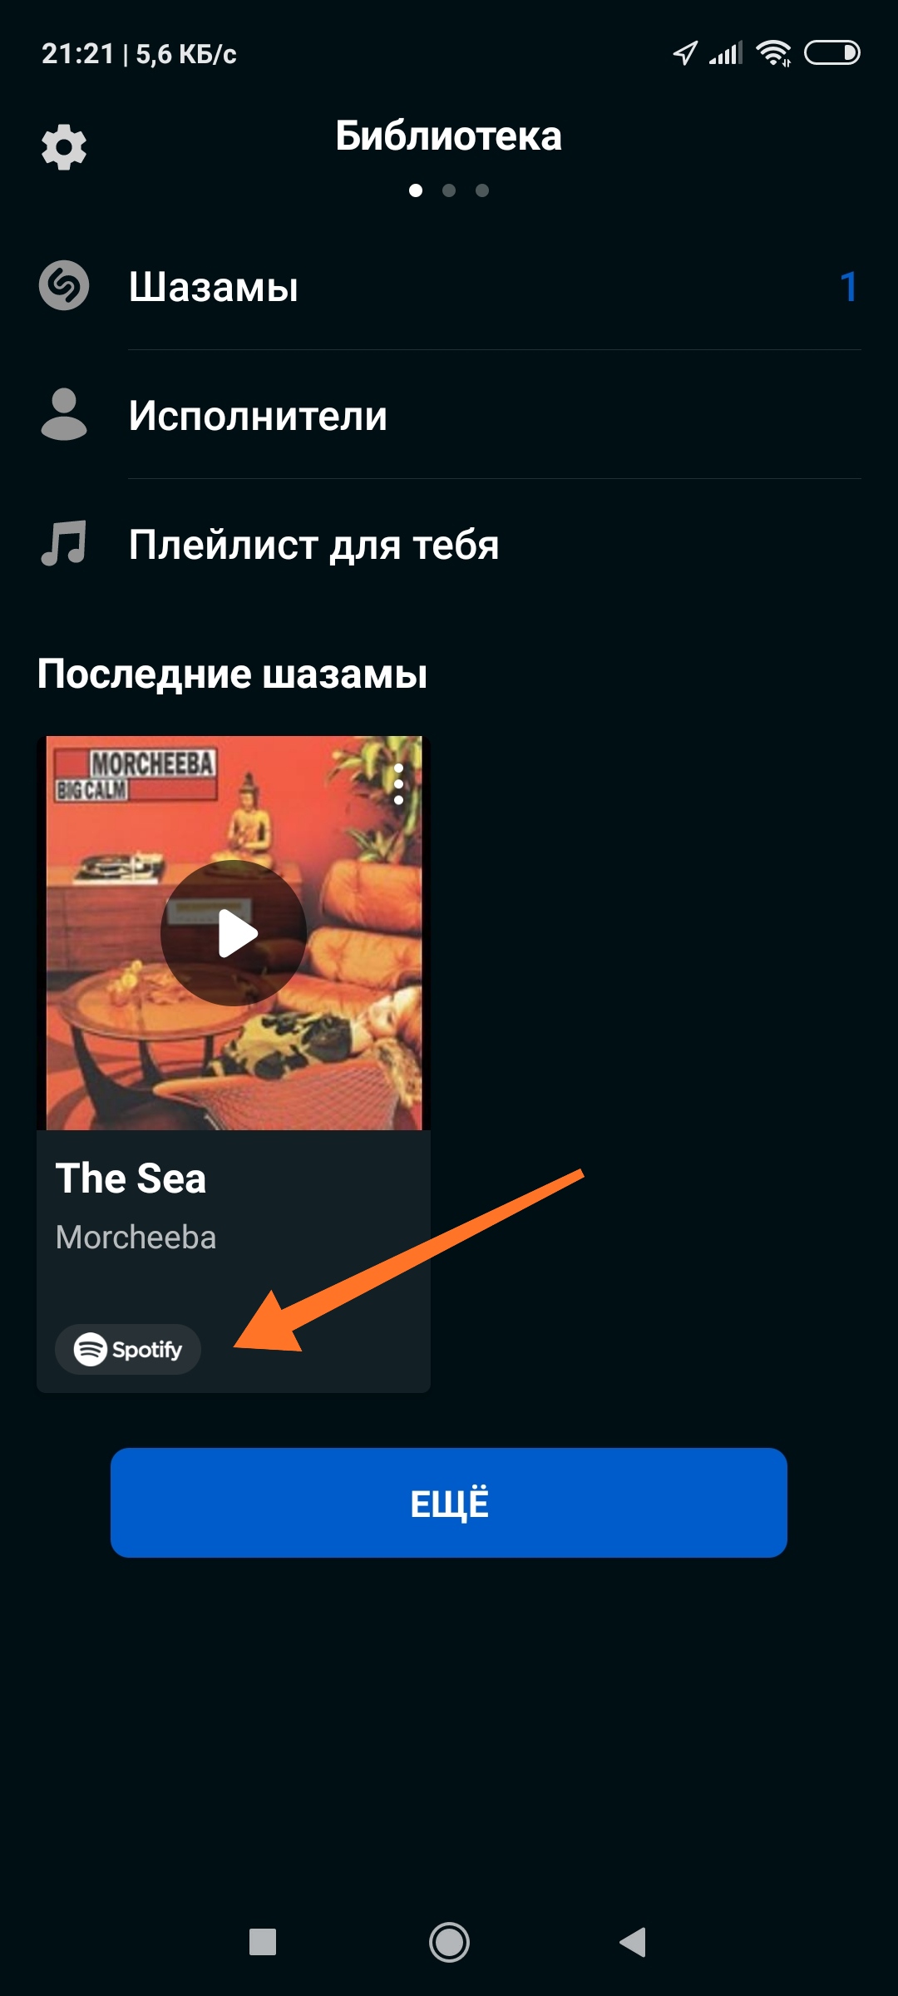Tap the recent apps square button
The image size is (898, 1996).
click(263, 1942)
